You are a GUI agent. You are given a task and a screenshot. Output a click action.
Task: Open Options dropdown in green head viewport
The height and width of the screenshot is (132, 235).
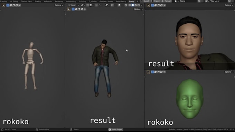(229, 72)
